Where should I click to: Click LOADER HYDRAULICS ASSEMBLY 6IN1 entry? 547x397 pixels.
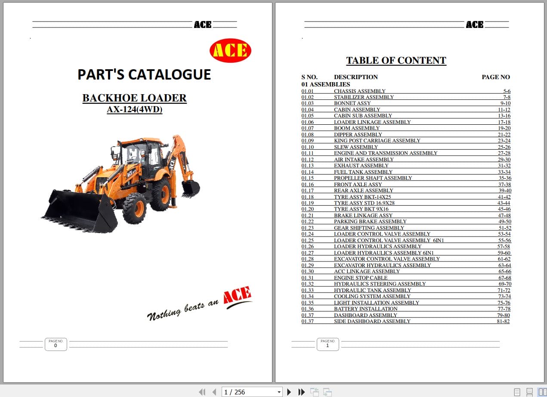384,253
